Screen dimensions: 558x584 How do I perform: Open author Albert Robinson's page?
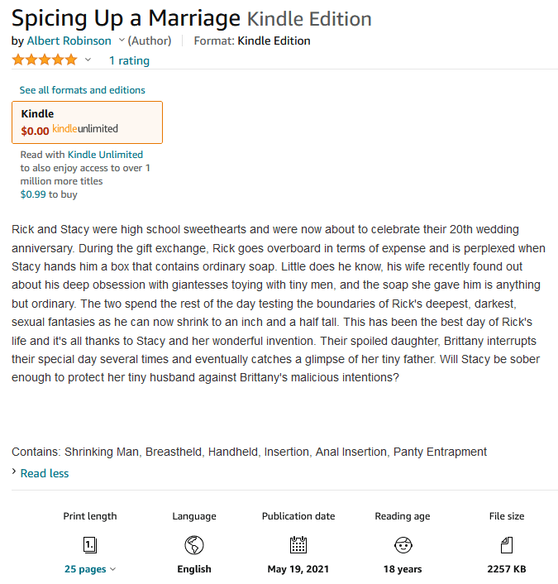69,41
